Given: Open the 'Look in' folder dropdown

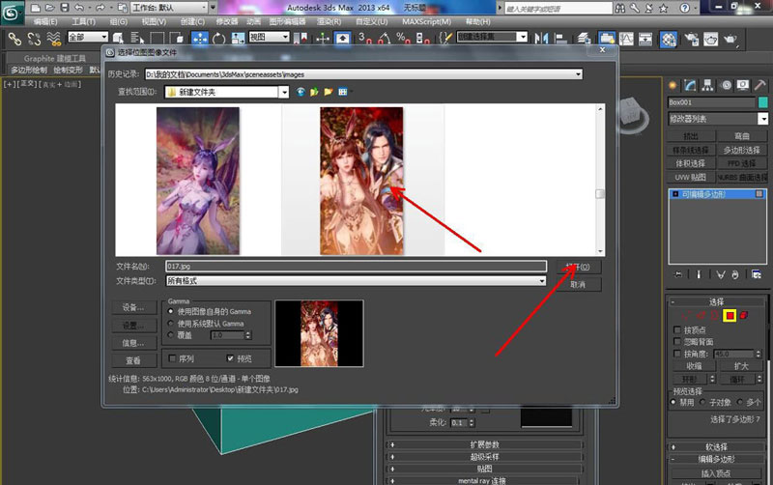Looking at the screenshot, I should (284, 92).
